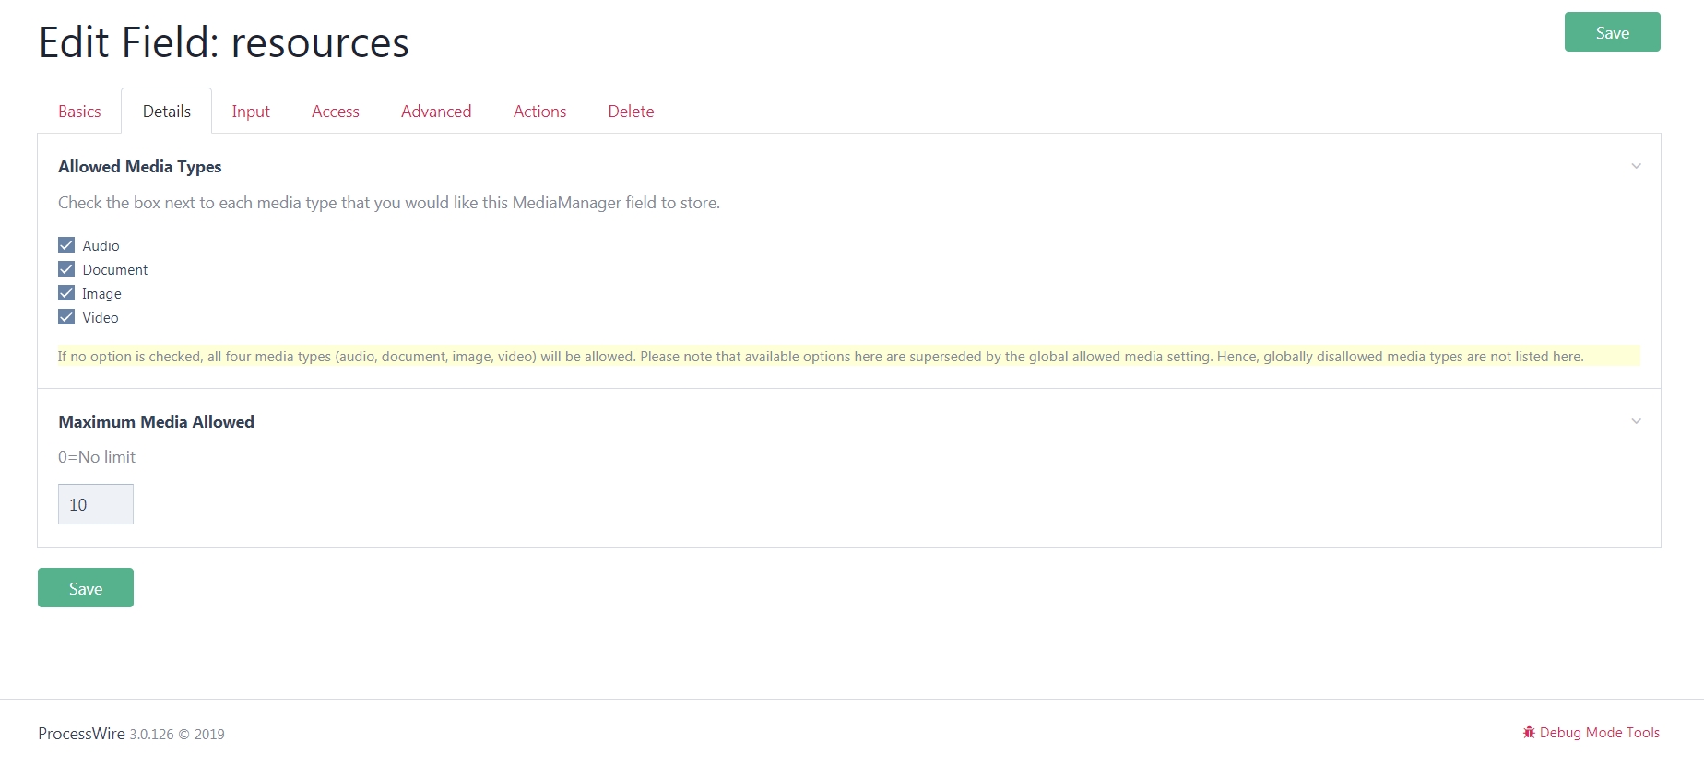Focus the Maximum Media Allowed number field
1704x777 pixels.
[x=96, y=504]
